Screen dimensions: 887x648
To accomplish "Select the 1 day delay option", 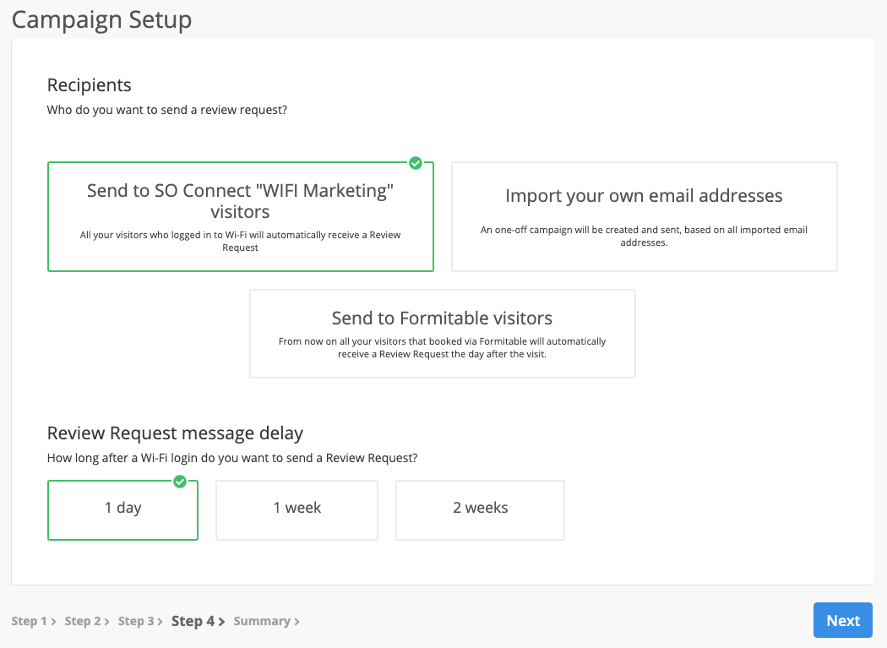I will 122,510.
